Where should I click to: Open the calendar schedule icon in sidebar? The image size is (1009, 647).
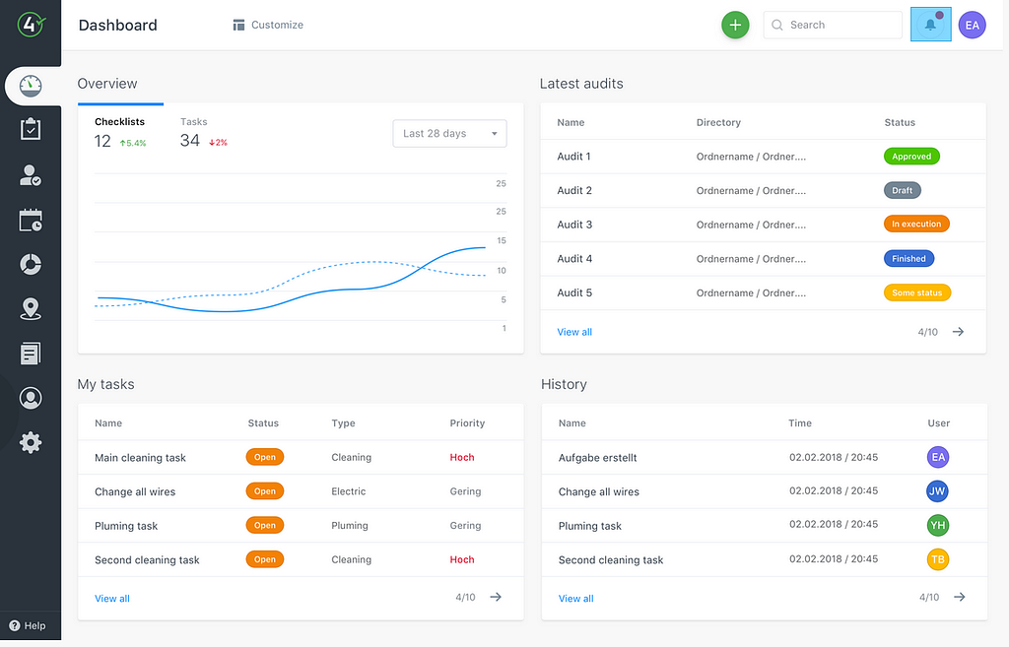pyautogui.click(x=31, y=220)
